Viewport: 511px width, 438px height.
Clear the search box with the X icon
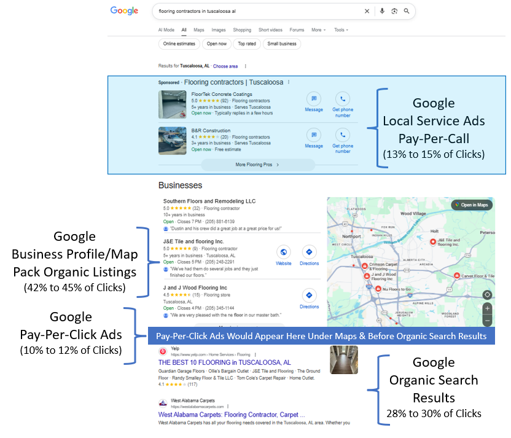click(x=367, y=11)
